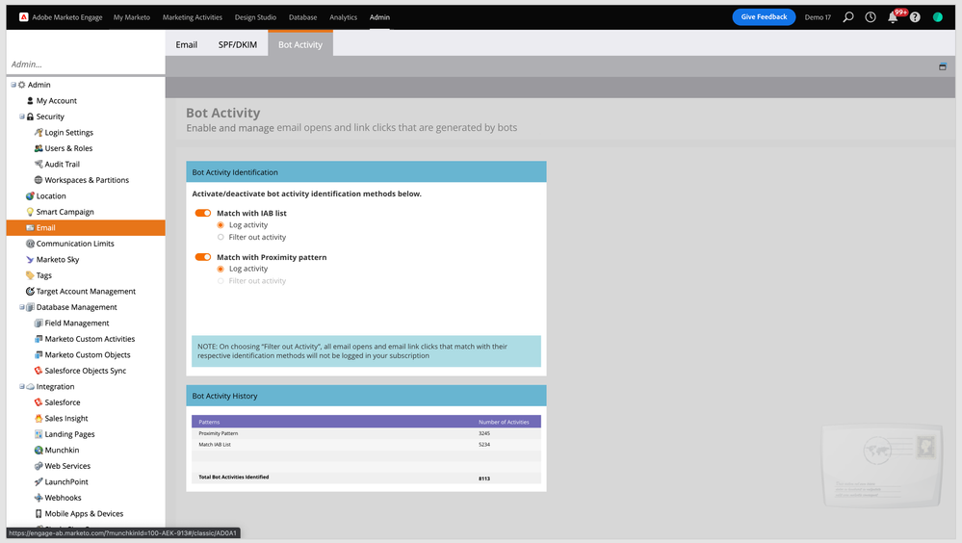Click Adobe Marketo Engage title link
This screenshot has width=962, height=543.
[66, 17]
